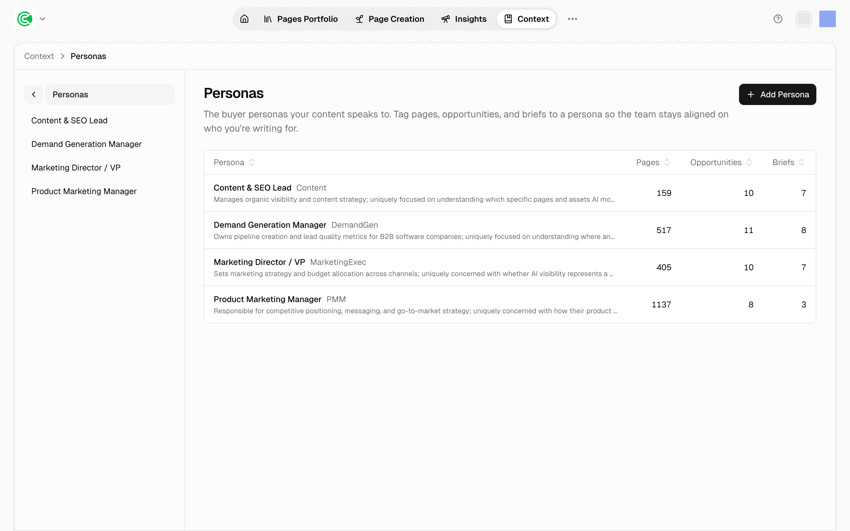Viewport: 850px width, 531px height.
Task: Click the green workspace logo
Action: click(25, 19)
